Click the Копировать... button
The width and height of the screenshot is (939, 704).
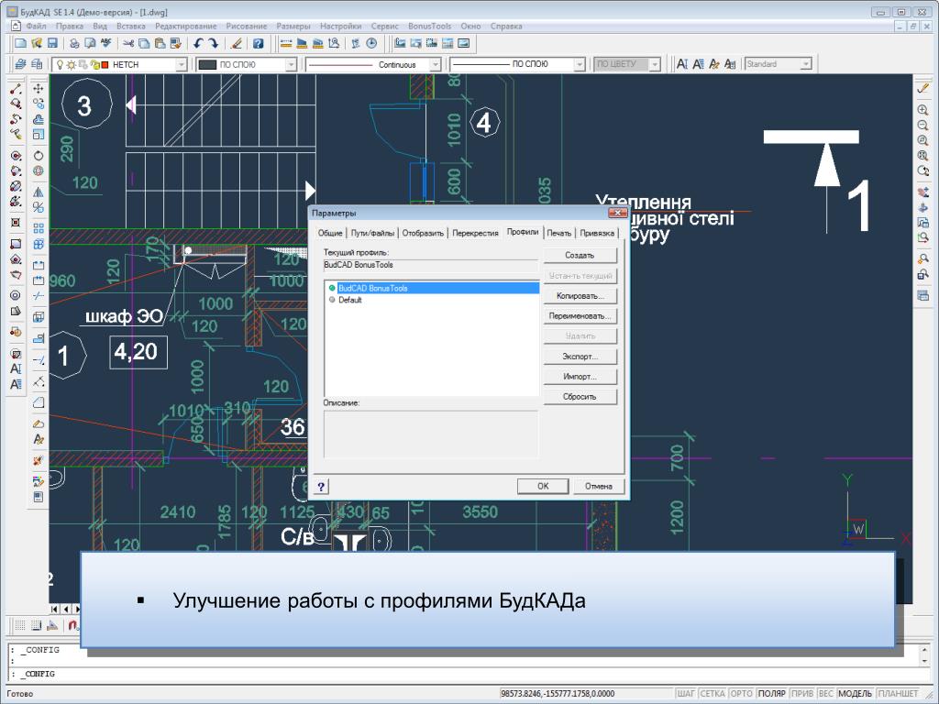coord(580,296)
